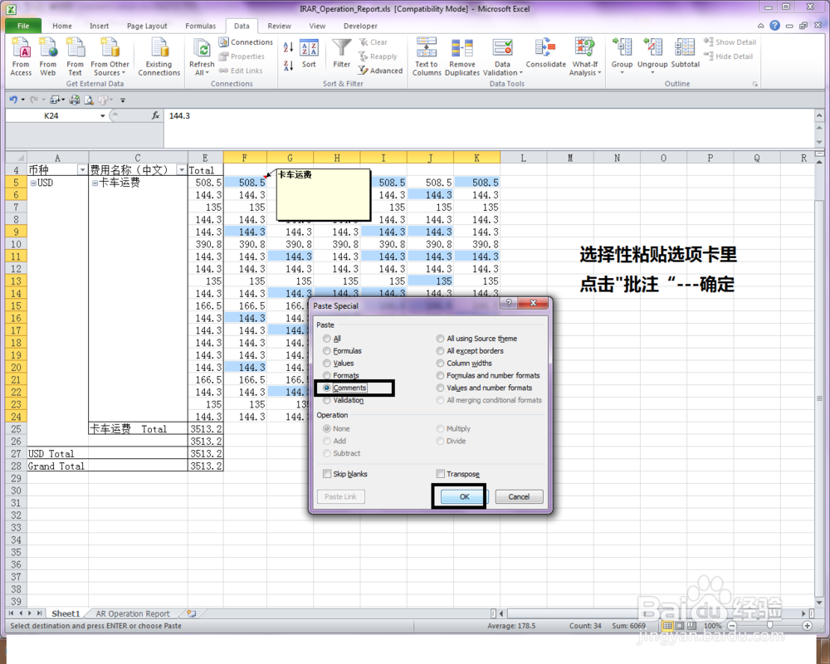Screen dimensions: 830x664
Task: Sort A to Z ascending
Action: click(288, 47)
